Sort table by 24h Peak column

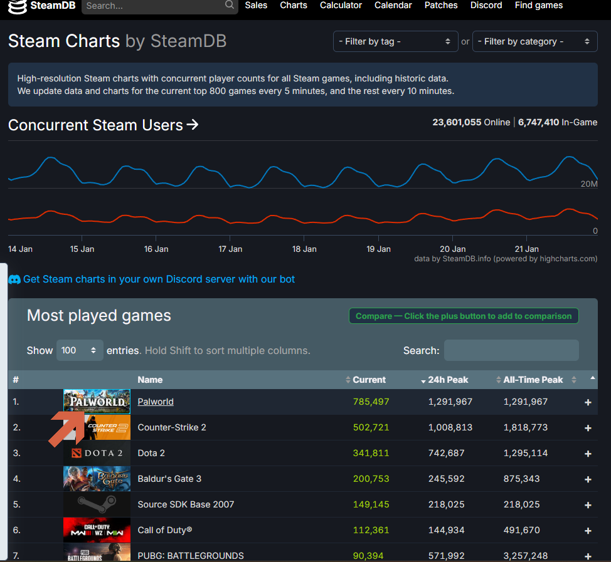pyautogui.click(x=448, y=380)
